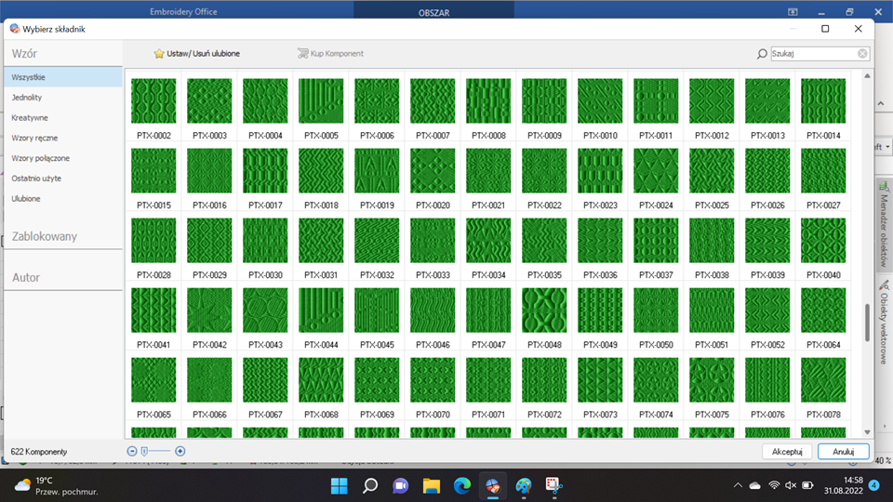Select pattern thumbnail PTX-0048
Viewport: 893px width, 502px height.
544,310
